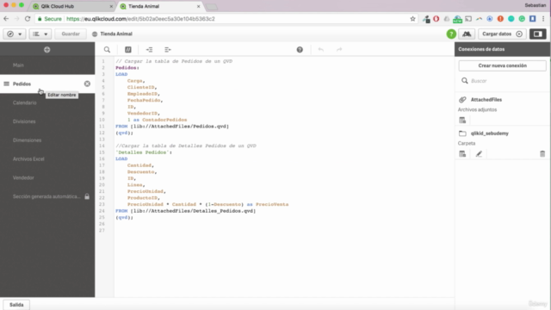Click the 'FechaPedido' field in script
551x310 pixels.
144,101
